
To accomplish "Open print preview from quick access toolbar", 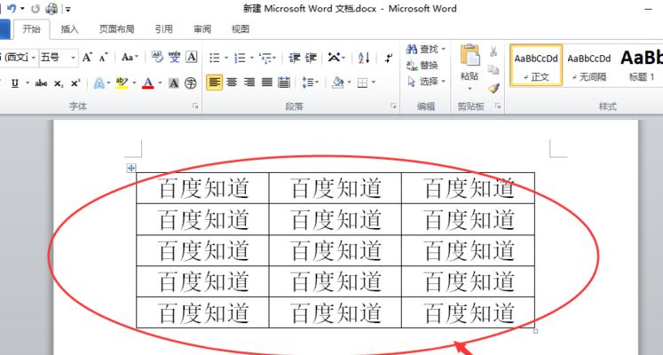I will pos(51,8).
